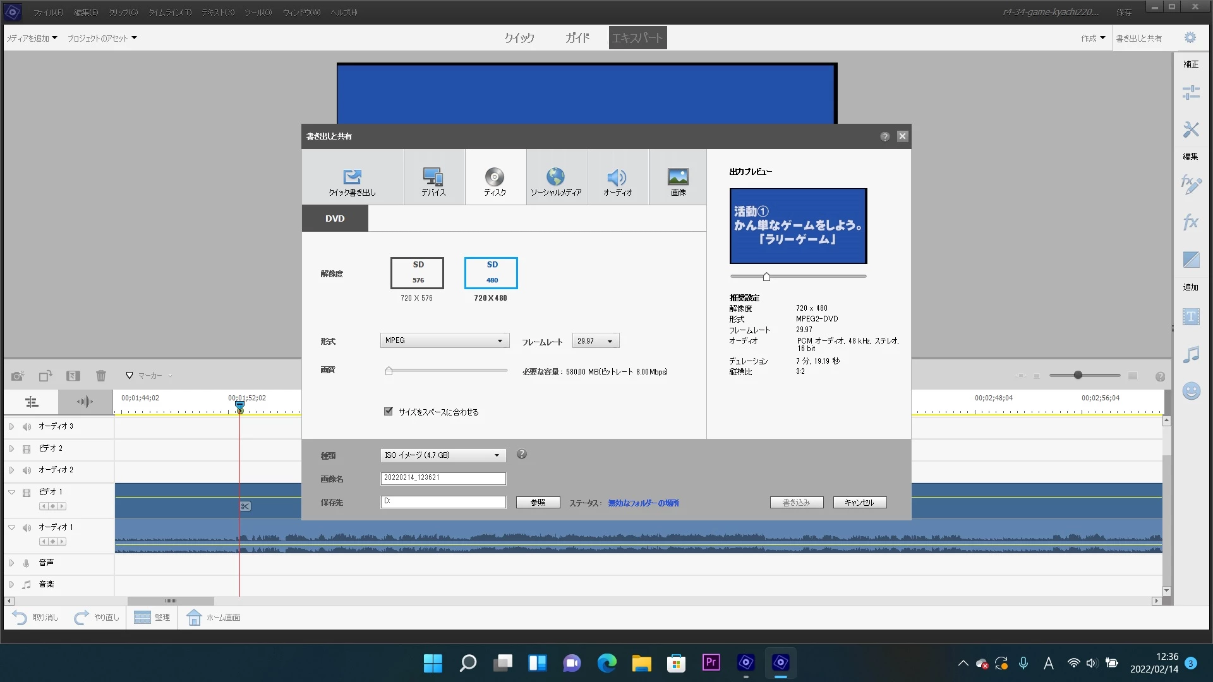The width and height of the screenshot is (1213, 682).
Task: Open the music note panel in sidebar
Action: (1190, 354)
